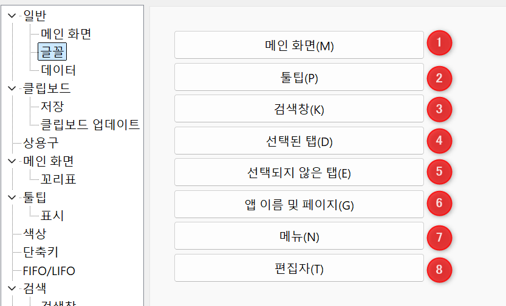
Task: Open 클립보드 업데이트 settings page
Action: tap(90, 125)
